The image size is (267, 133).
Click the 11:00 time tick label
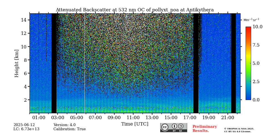(133, 118)
